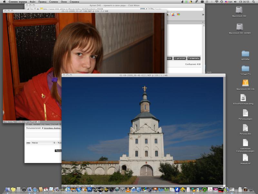
Task: Open Adobe Acrobat in the Dock
Action: pyautogui.click(x=210, y=189)
